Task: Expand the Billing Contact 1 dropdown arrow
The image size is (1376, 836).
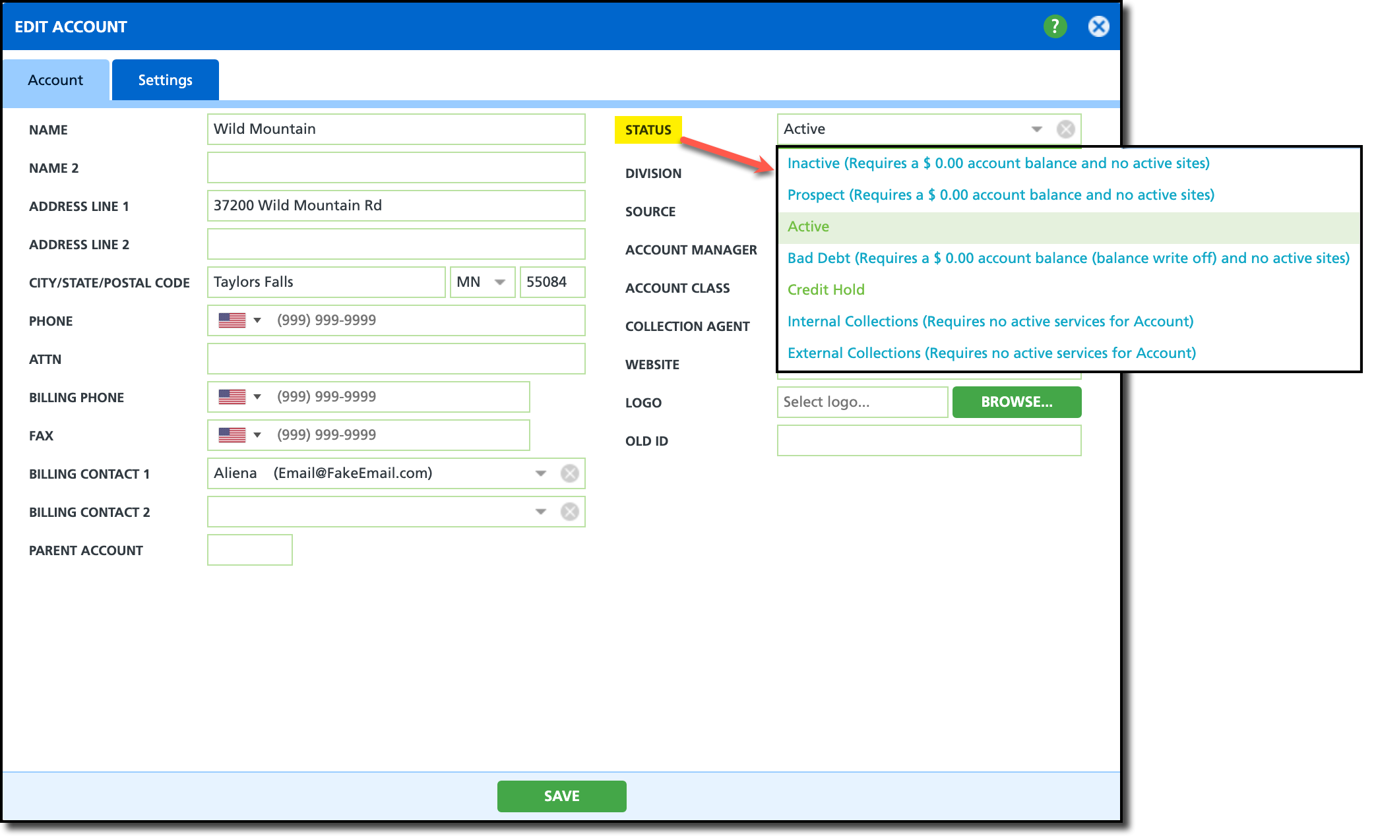Action: pyautogui.click(x=540, y=473)
